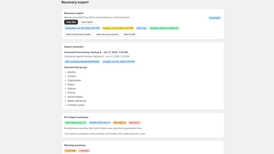Click the sensitive field confirmation note
This screenshot has height=154, width=274.
click(103, 128)
